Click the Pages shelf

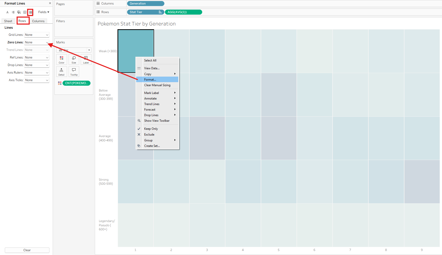74,8
